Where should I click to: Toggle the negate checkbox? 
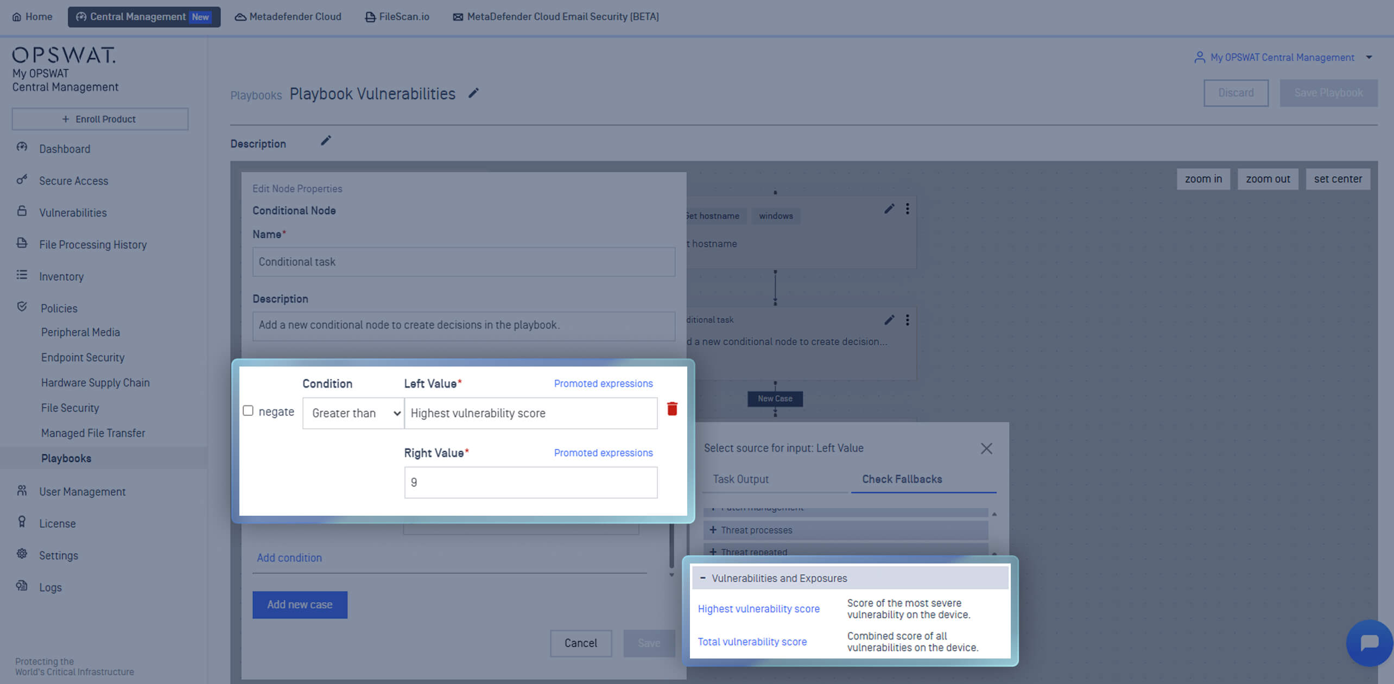click(x=248, y=411)
